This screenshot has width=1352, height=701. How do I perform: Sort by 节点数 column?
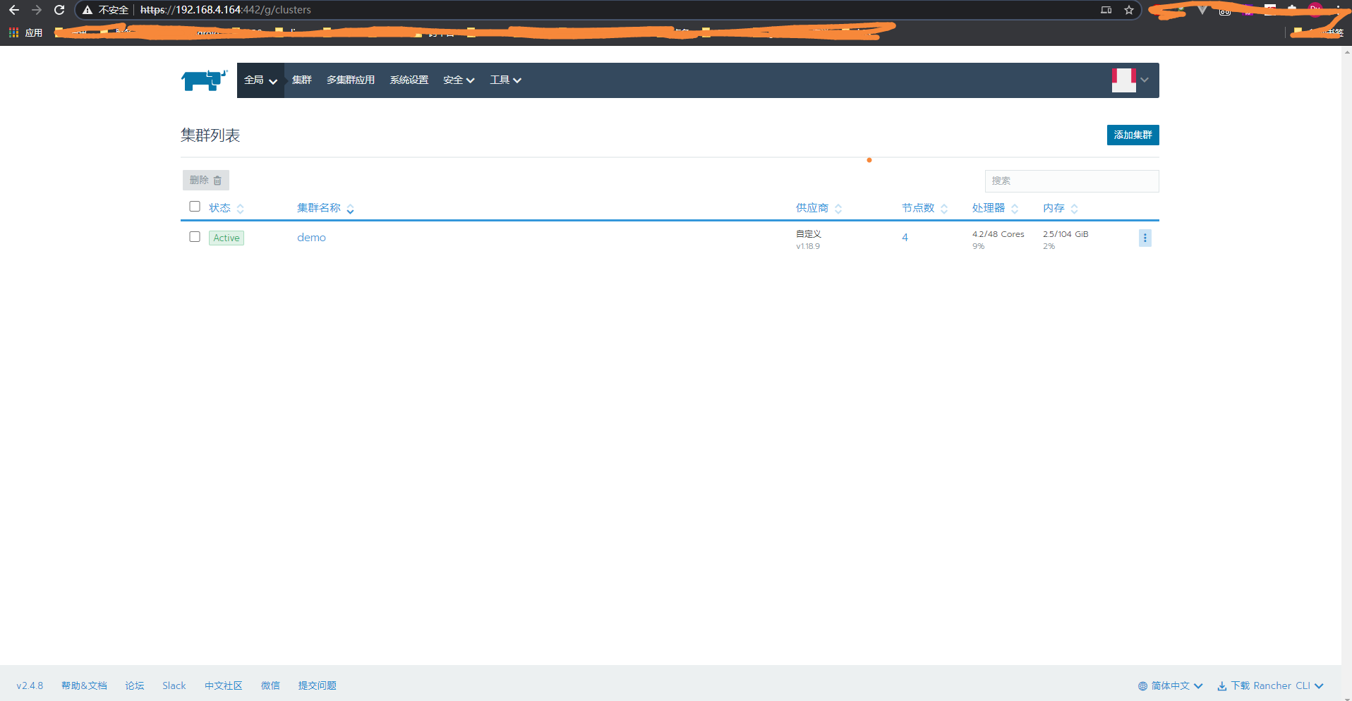pos(924,208)
